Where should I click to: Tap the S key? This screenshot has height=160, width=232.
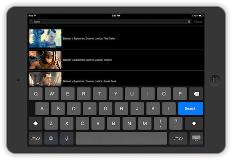(x=58, y=108)
